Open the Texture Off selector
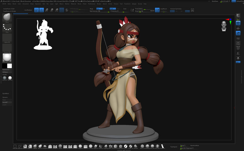Screen dimensions: 244x151 pyautogui.click(x=7, y=48)
